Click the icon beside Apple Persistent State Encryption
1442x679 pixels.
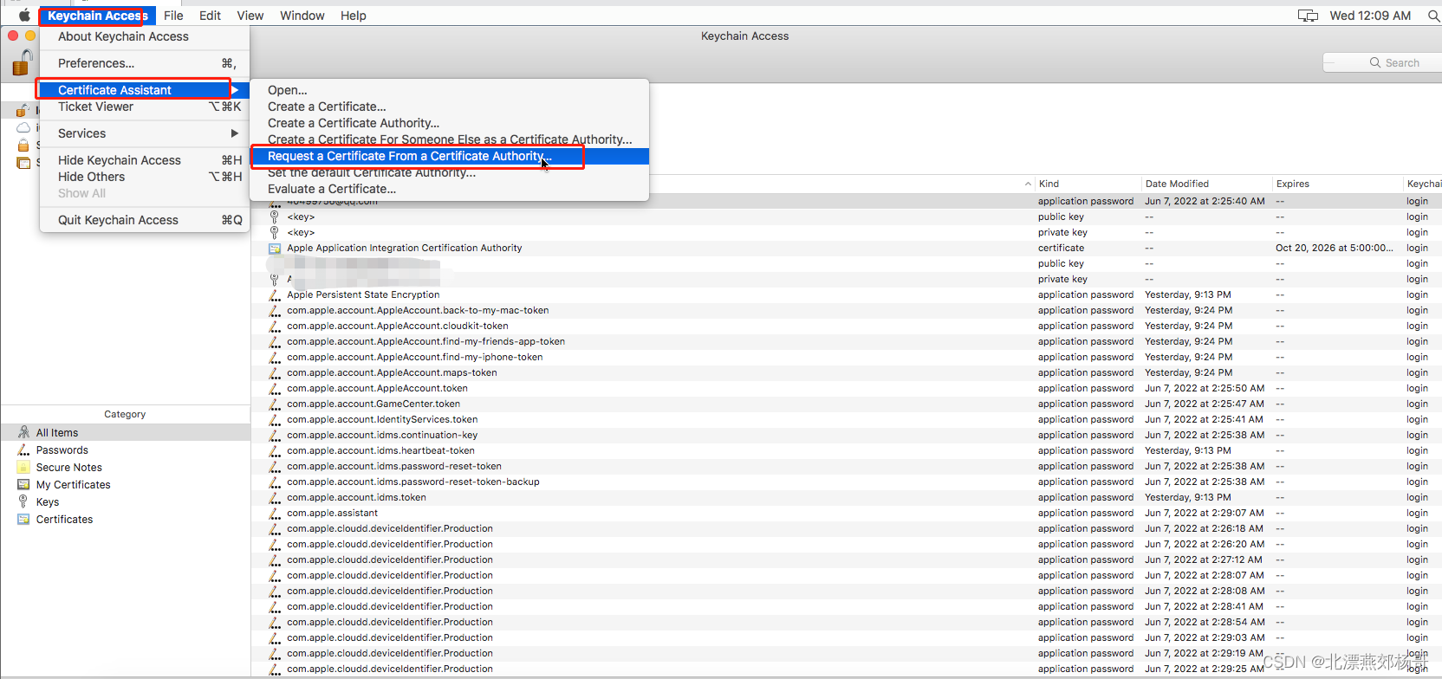pos(275,294)
